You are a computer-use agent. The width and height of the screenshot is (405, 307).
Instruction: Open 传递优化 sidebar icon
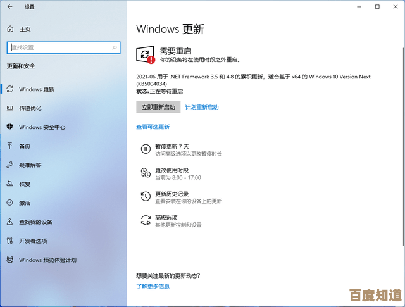point(10,108)
